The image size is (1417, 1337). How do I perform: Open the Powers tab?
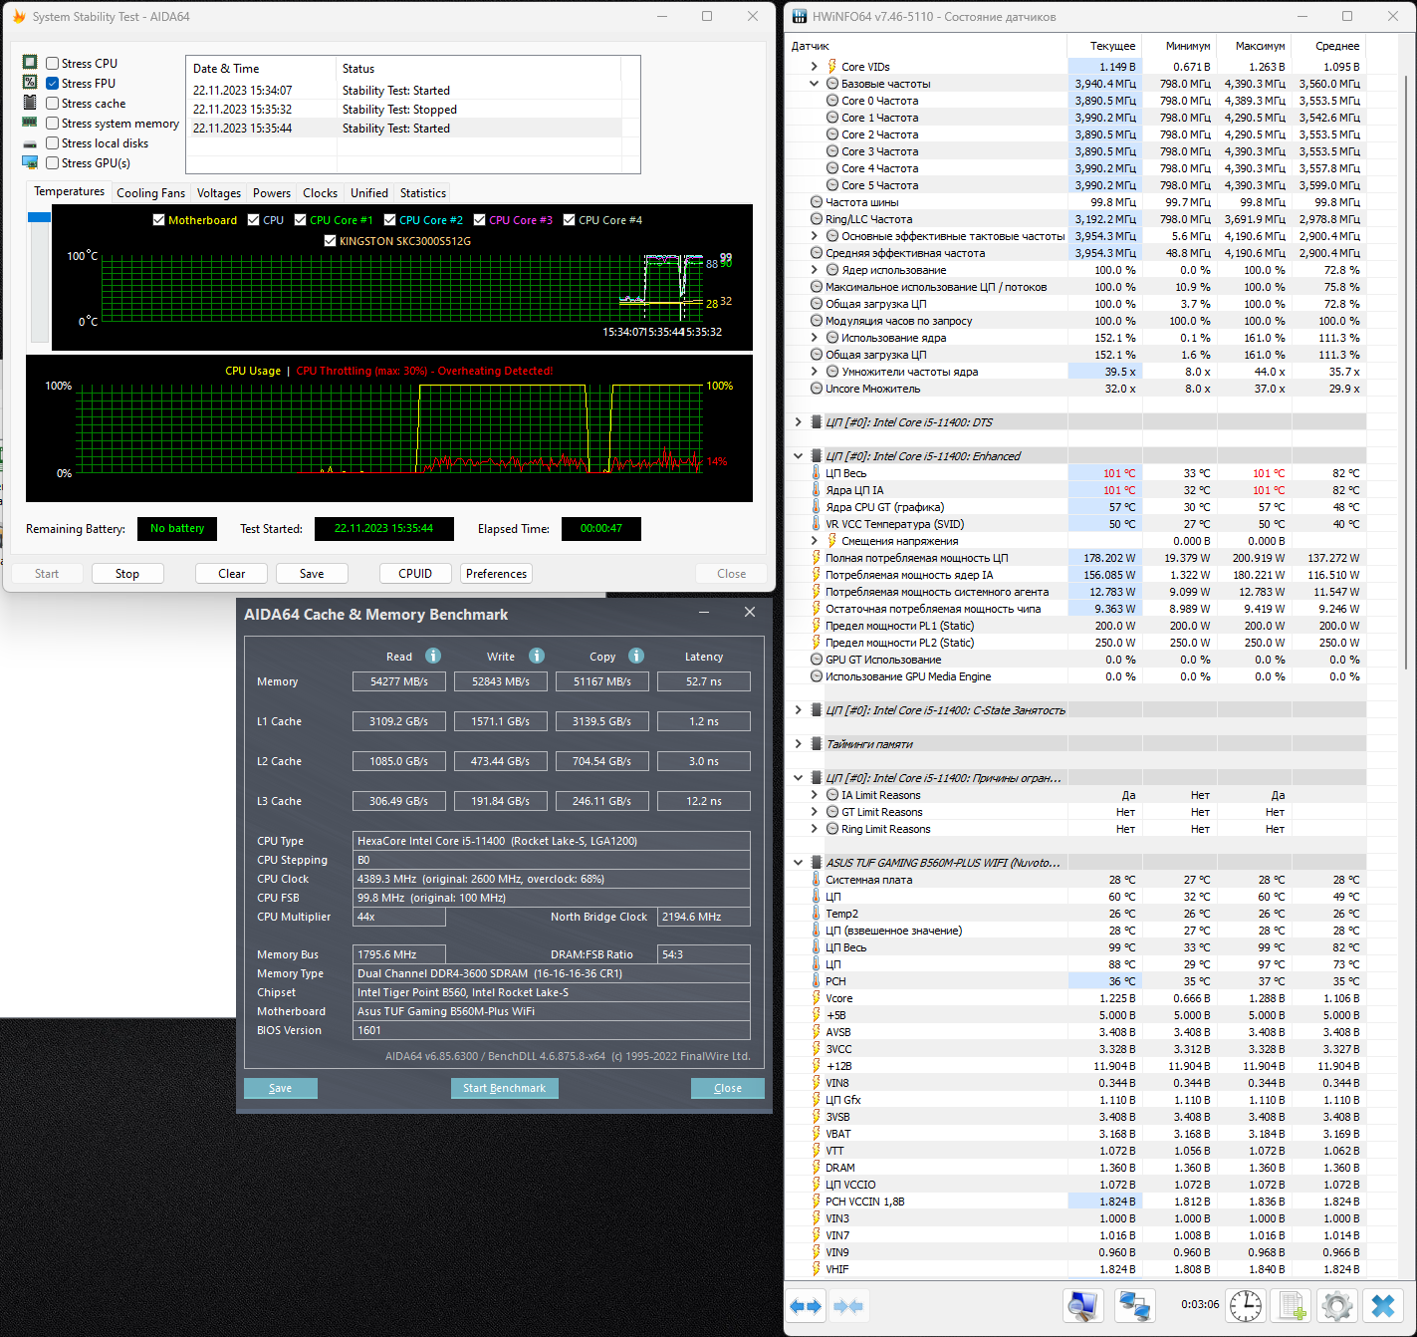272,193
